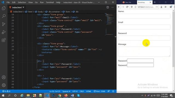The image size is (175, 98).
Task: Open the Accounts menu icon
Action: pyautogui.click(x=4, y=77)
